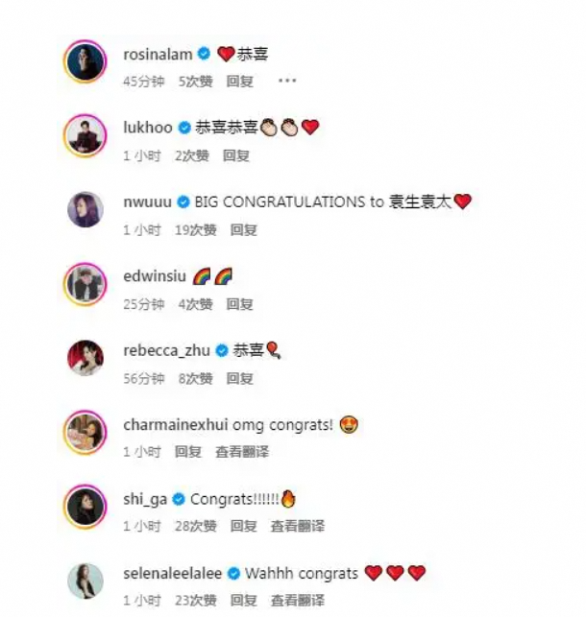Image resolution: width=586 pixels, height=617 pixels.
Task: Click the three-dot menu on rosinalam's comment
Action: click(287, 81)
